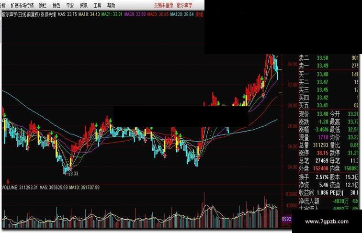Click the PE(动) label

(337, 193)
